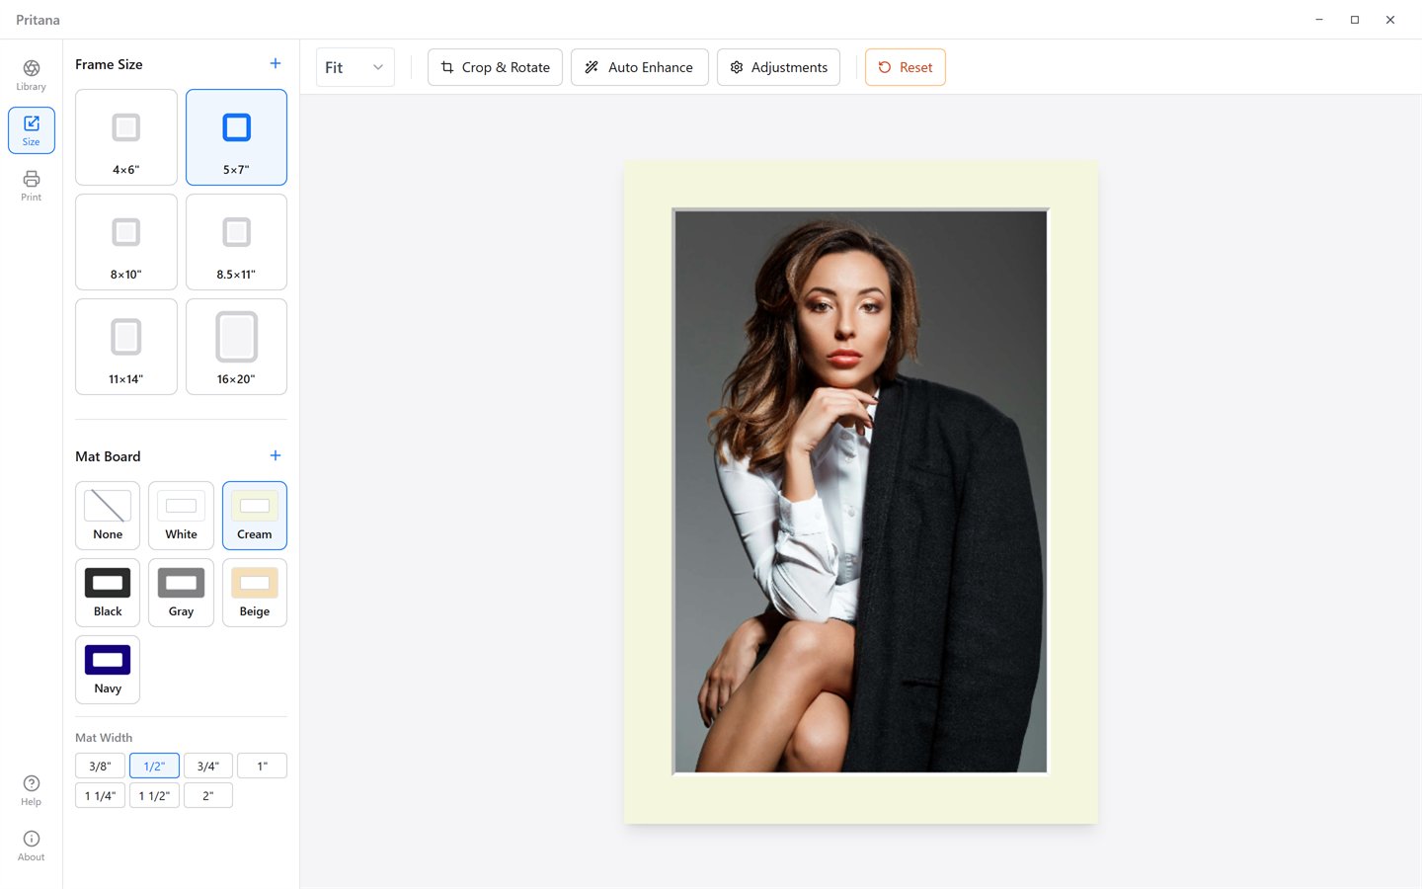Viewport: 1422px width, 889px height.
Task: Select the Navy mat board
Action: click(x=108, y=670)
